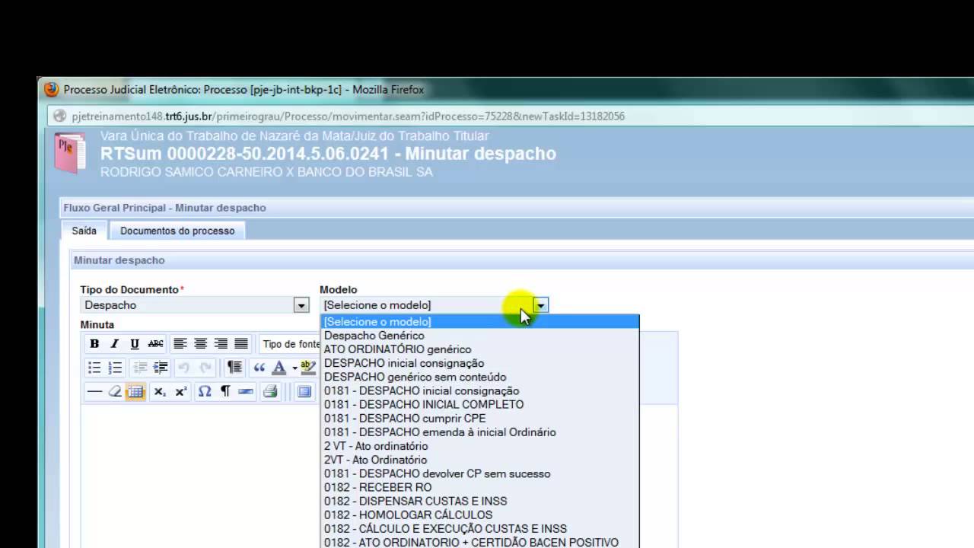
Task: Toggle underline formatting in the editor
Action: (135, 344)
